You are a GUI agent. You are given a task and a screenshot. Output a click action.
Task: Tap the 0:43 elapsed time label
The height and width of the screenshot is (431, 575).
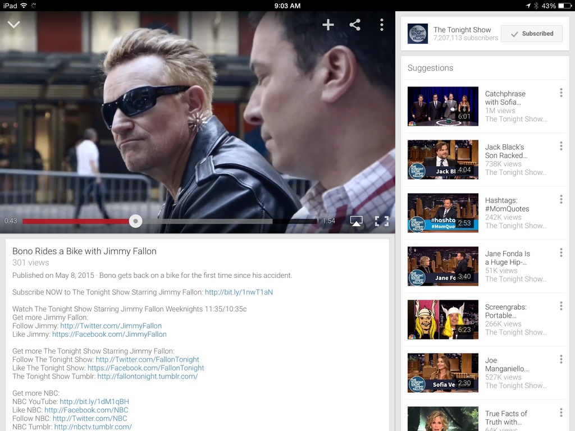11,221
